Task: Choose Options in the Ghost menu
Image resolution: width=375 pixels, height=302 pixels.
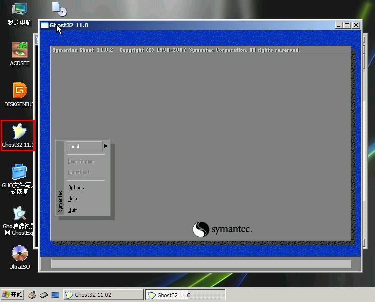Action: 76,188
